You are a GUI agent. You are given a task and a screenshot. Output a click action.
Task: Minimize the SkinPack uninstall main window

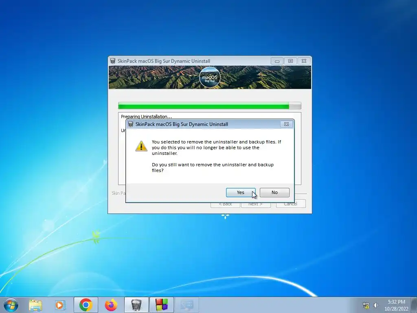pyautogui.click(x=277, y=61)
